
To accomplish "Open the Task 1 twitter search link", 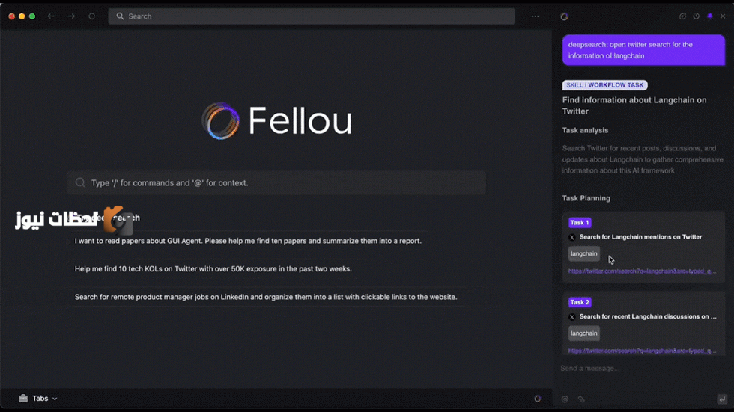I will pos(643,271).
